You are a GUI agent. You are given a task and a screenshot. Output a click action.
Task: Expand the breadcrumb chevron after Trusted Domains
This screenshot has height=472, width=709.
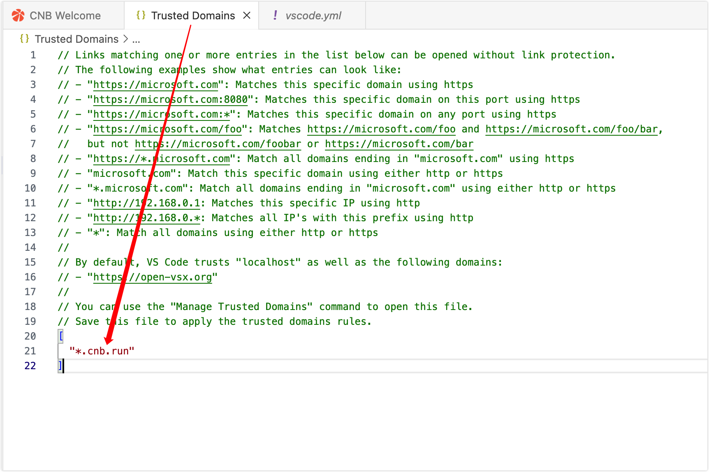click(x=125, y=39)
